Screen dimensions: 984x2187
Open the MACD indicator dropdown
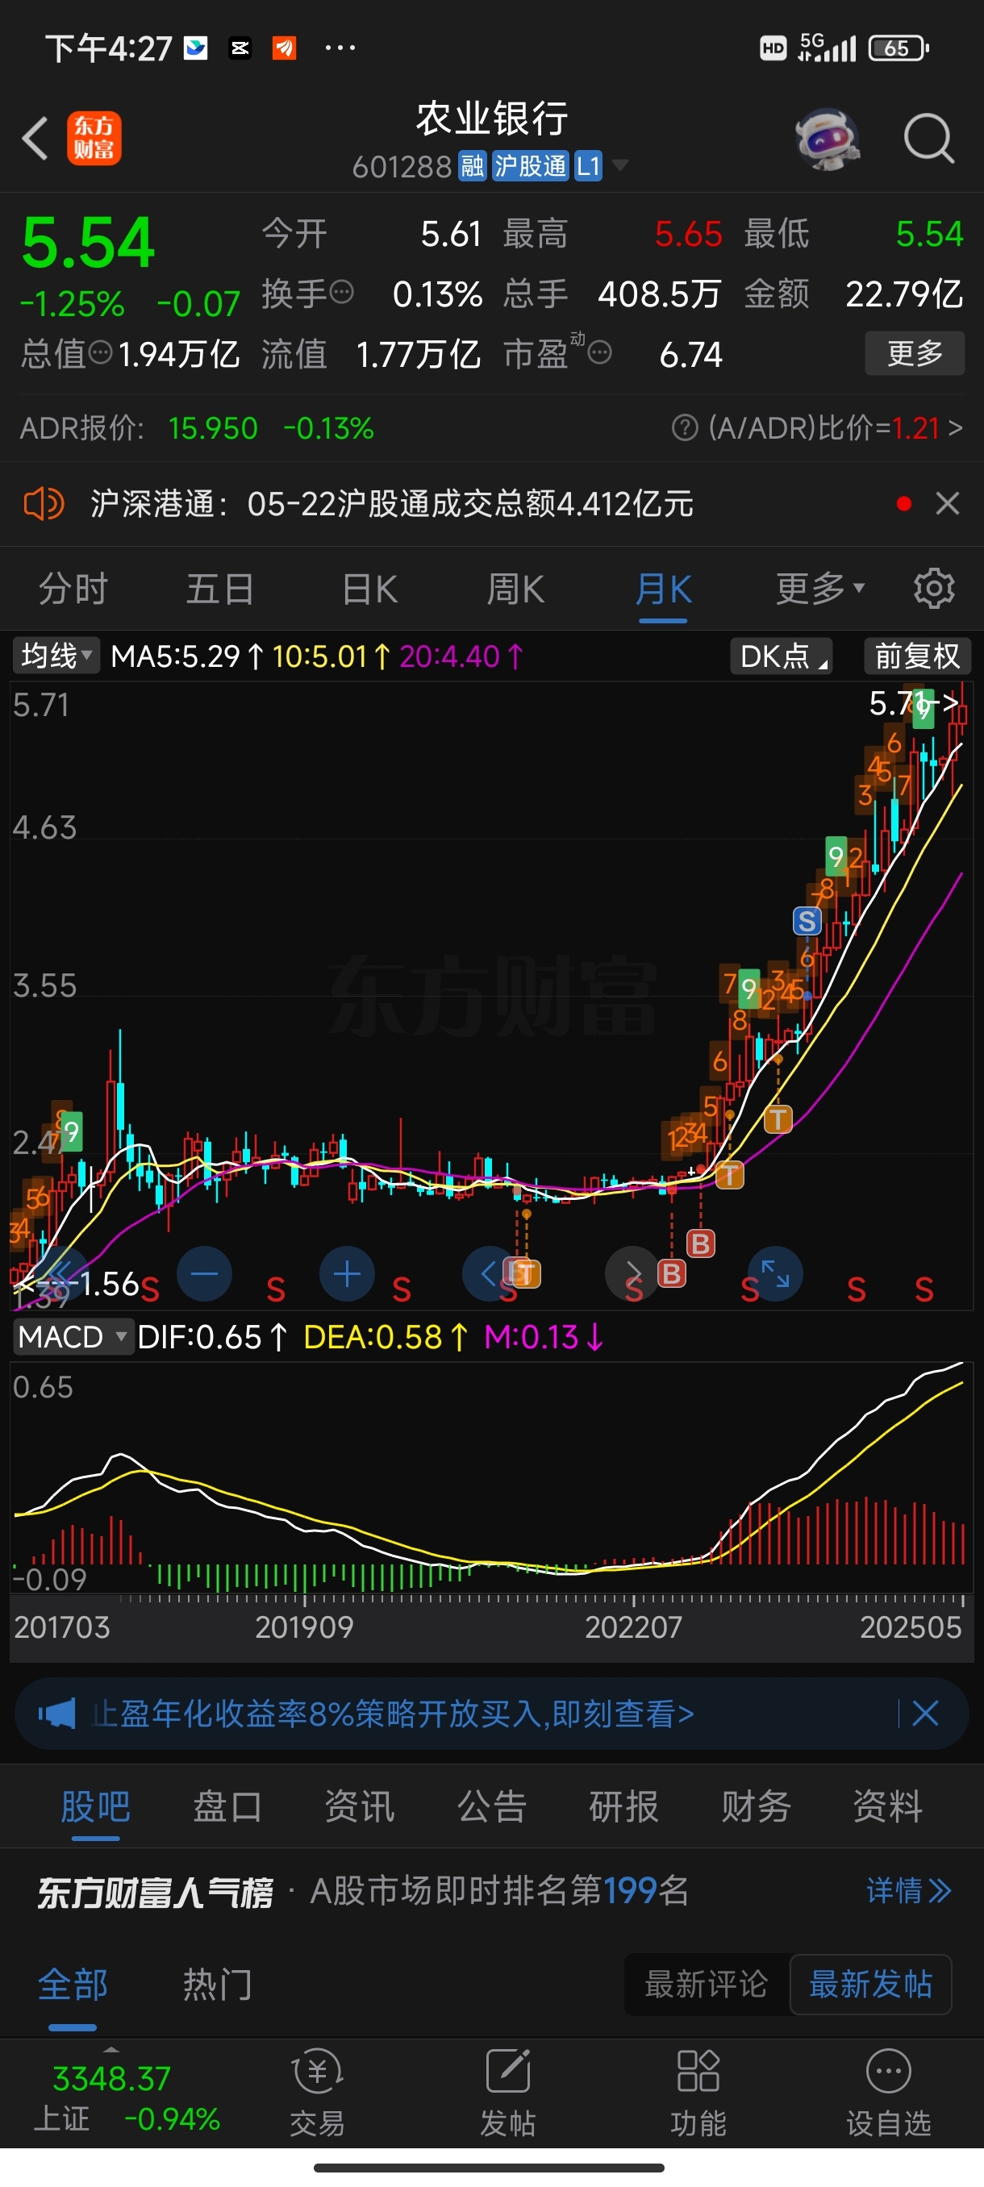73,1336
